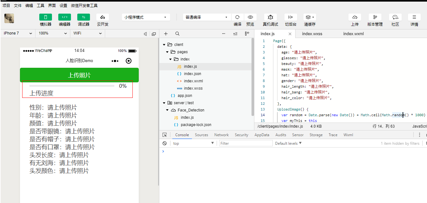427x203 pixels.
Task: Open the Network tab in devtools
Action: pos(221,135)
